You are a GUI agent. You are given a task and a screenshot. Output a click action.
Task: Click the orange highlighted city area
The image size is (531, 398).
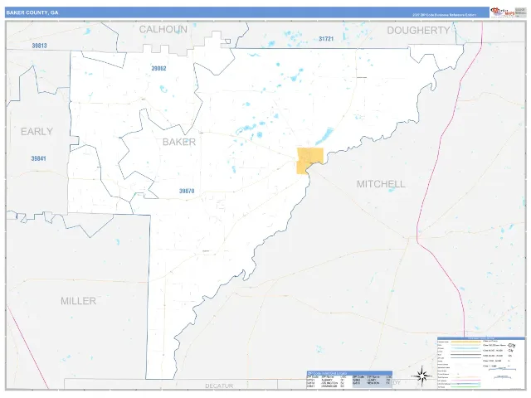pyautogui.click(x=309, y=161)
